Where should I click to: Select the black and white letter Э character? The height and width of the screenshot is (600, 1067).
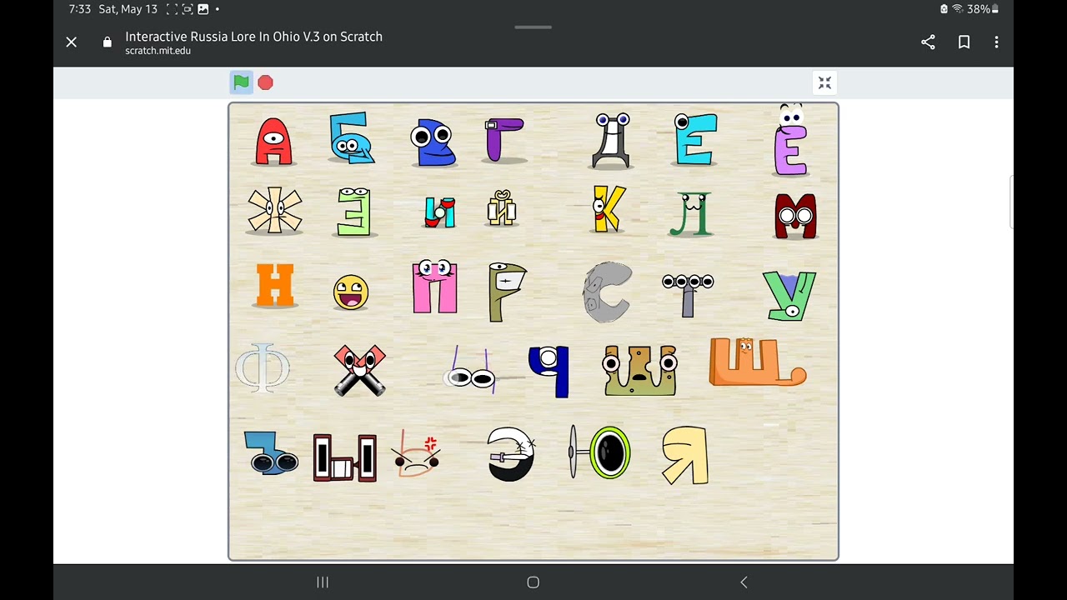(x=511, y=454)
